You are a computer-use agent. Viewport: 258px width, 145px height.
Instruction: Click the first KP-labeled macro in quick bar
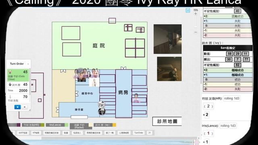tap(23, 133)
